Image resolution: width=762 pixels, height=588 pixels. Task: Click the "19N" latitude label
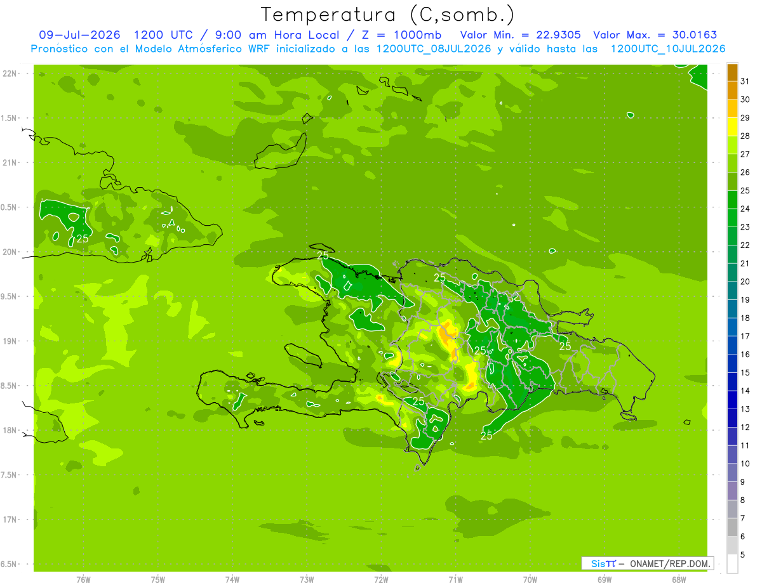10,341
